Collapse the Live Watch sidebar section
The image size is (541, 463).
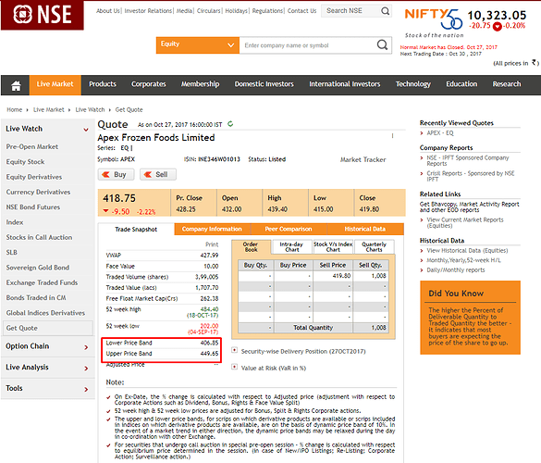(86, 130)
